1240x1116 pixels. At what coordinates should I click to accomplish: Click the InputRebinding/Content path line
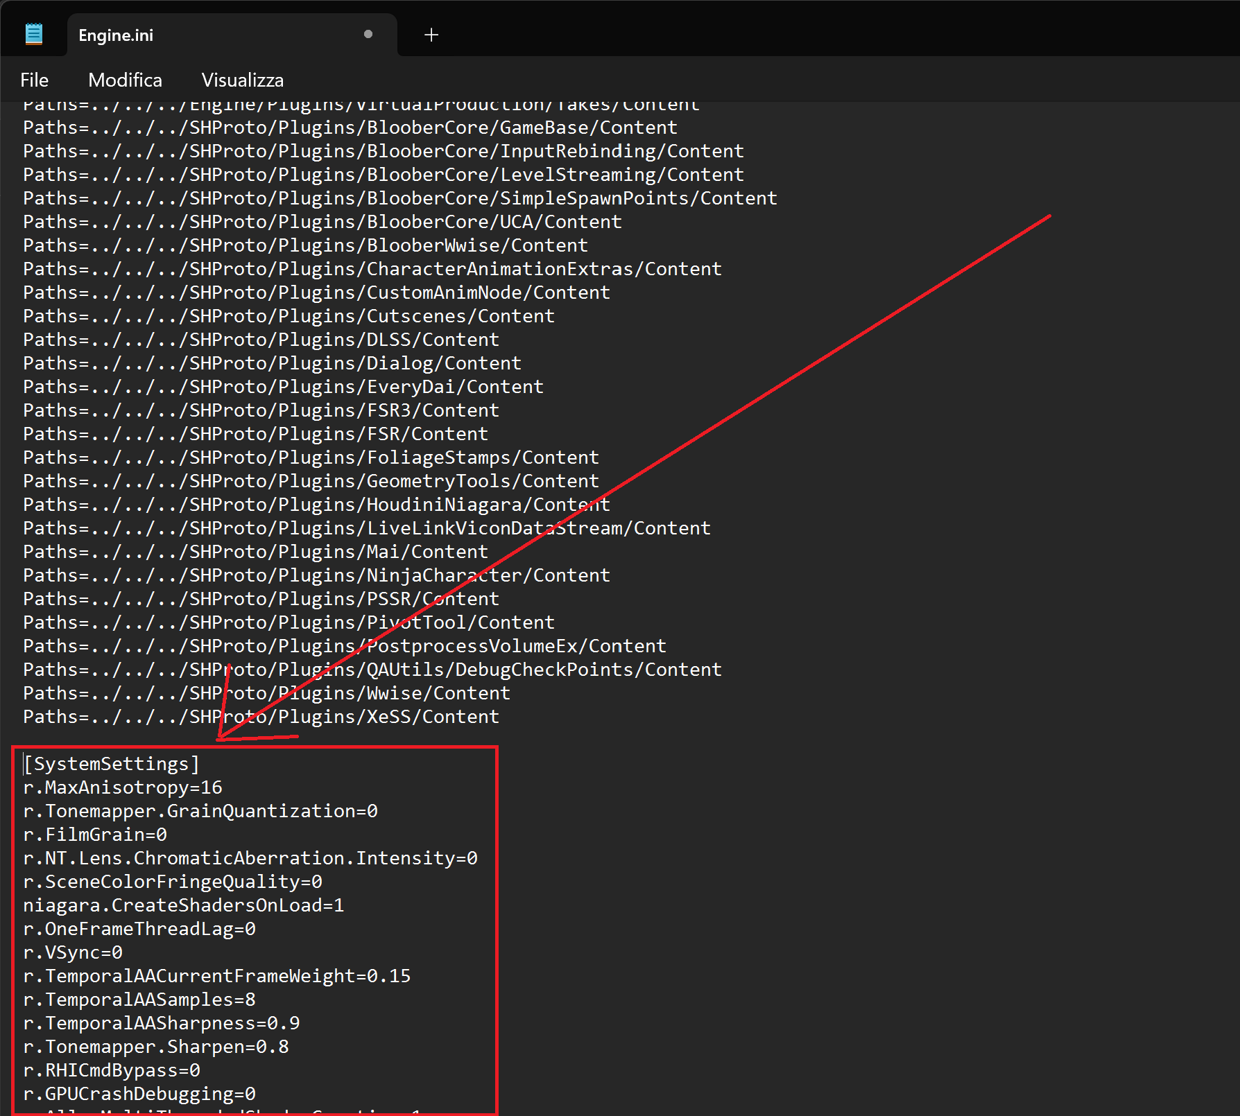[x=384, y=151]
